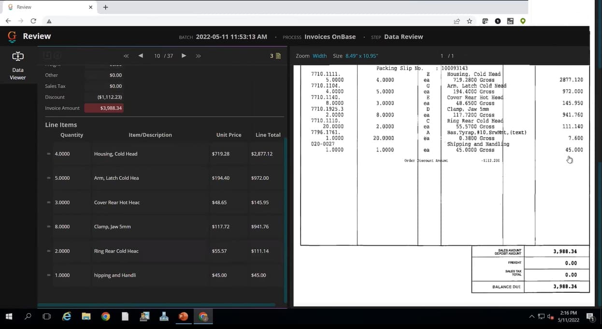Jump to the last document

198,56
